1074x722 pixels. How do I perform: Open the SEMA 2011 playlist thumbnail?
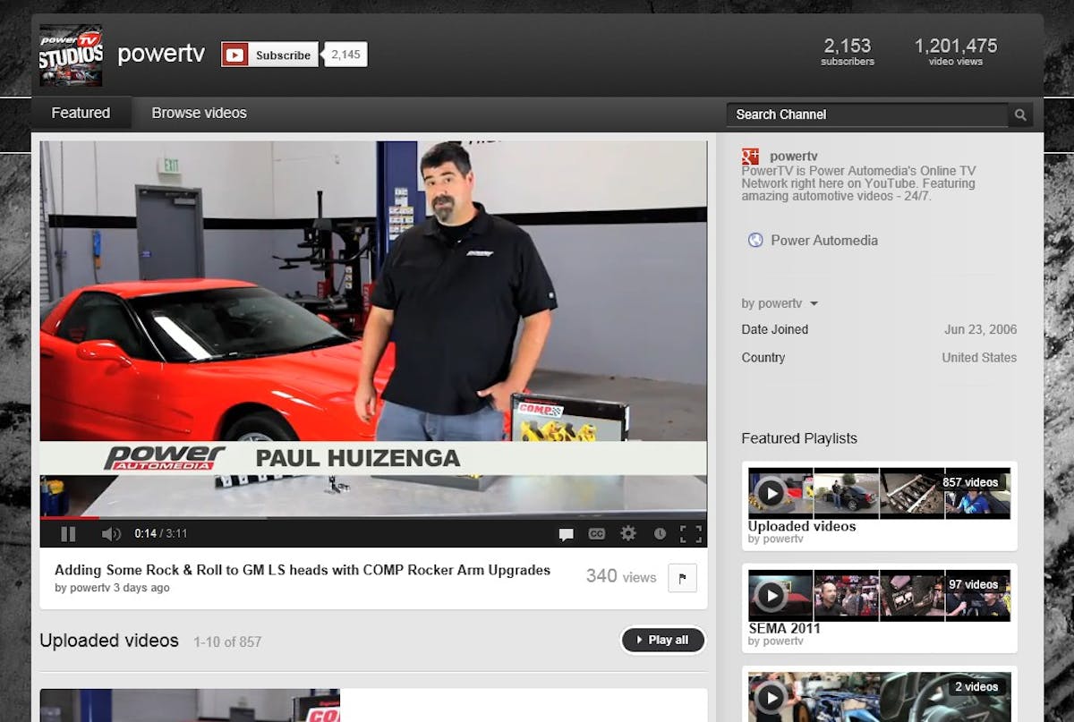[x=879, y=597]
